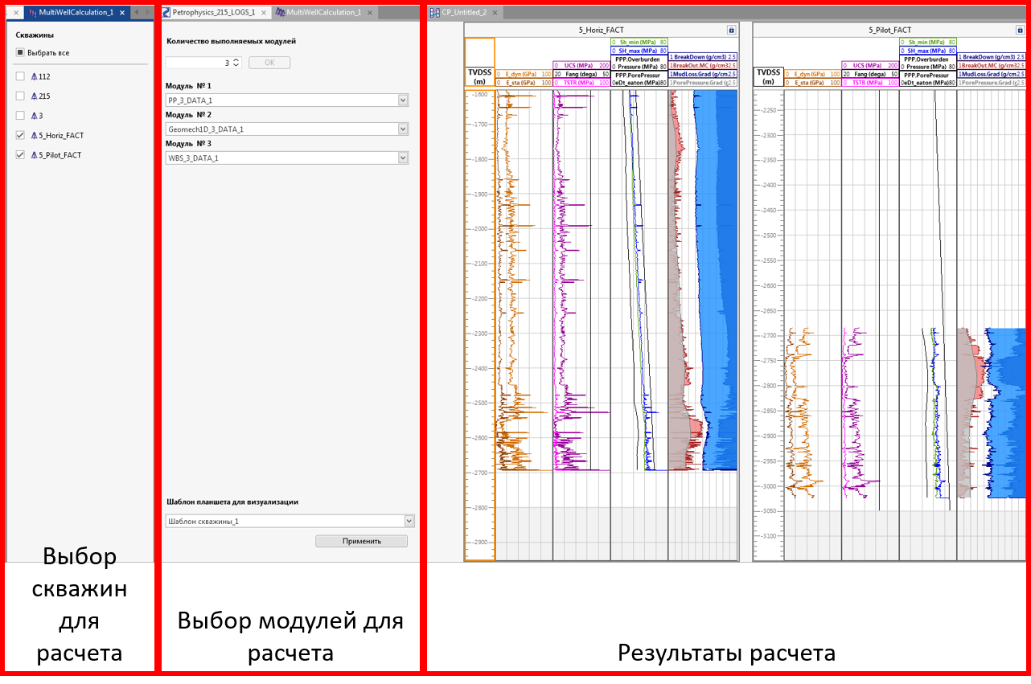Click the CP_Untitled_2 tab icon
Viewport: 1031px width, 684px height.
point(435,13)
